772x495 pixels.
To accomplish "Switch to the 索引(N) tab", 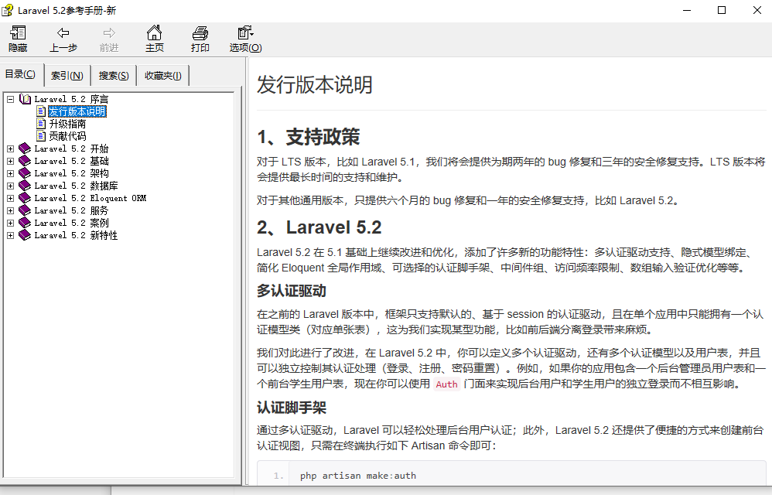I will click(67, 74).
